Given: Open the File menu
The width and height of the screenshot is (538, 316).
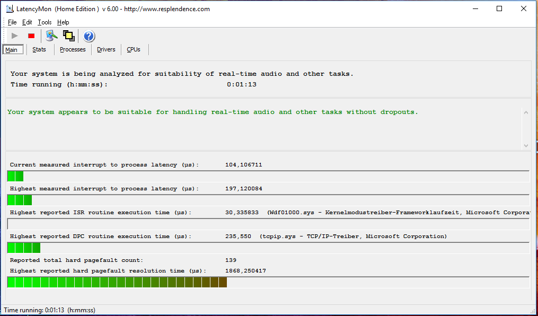Looking at the screenshot, I should pos(12,22).
